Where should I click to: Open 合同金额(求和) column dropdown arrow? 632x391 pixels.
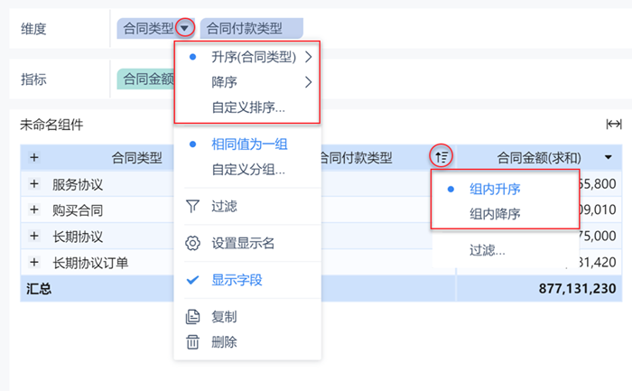[608, 158]
